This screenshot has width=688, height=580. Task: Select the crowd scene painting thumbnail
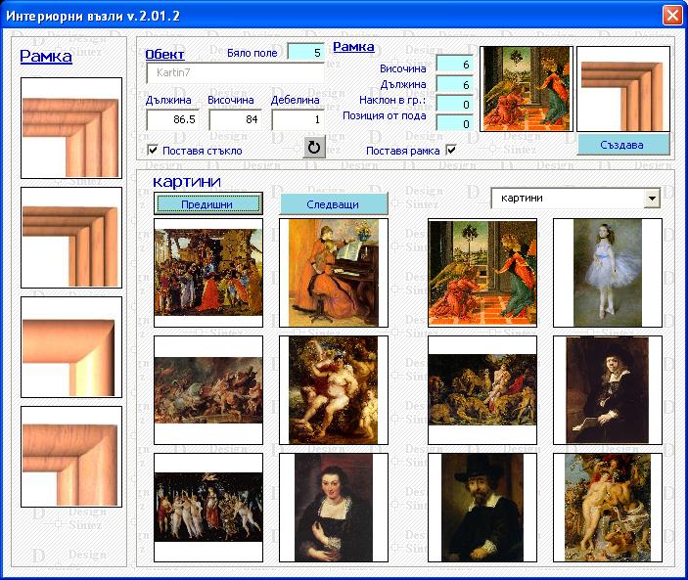click(x=208, y=273)
